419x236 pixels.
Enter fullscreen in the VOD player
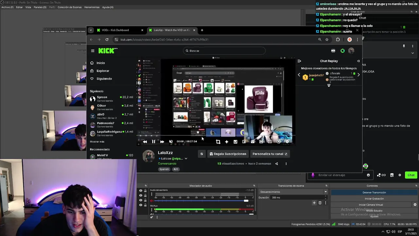pyautogui.click(x=270, y=142)
